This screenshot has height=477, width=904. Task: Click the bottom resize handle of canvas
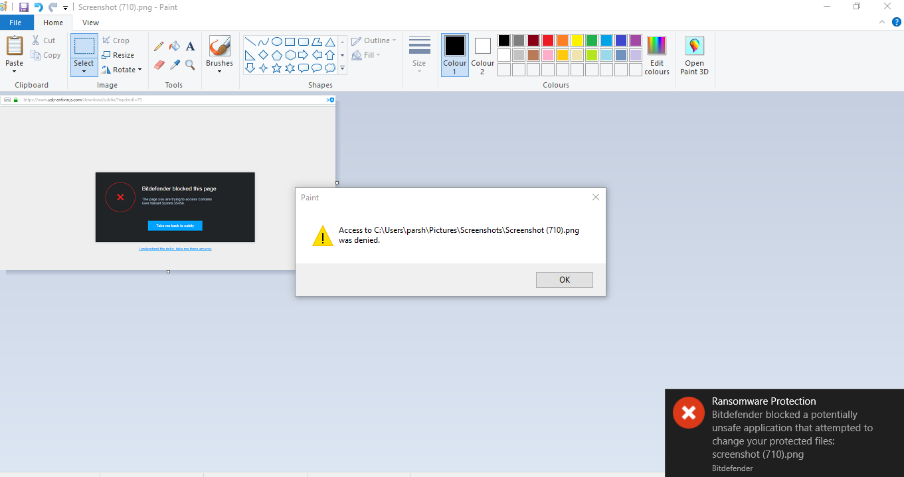point(168,271)
